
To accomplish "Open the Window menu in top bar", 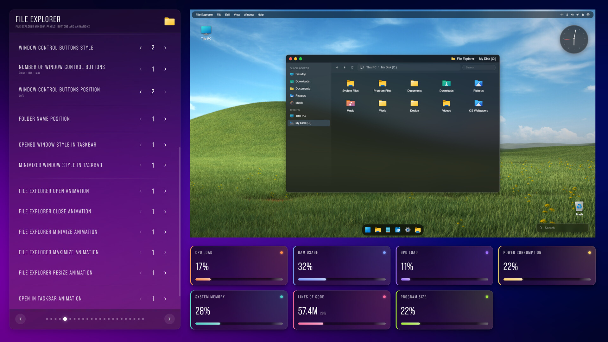I will coord(249,15).
